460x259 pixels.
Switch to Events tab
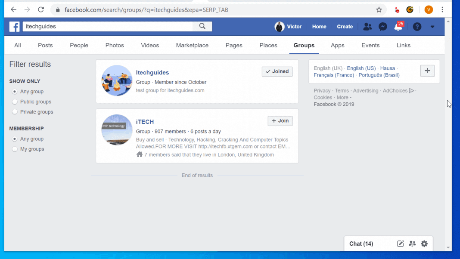coord(370,46)
